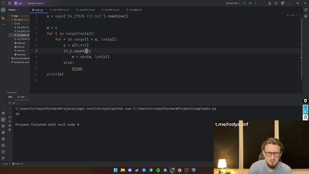Clear run console with trash icon
309x174 pixels.
click(x=10, y=130)
